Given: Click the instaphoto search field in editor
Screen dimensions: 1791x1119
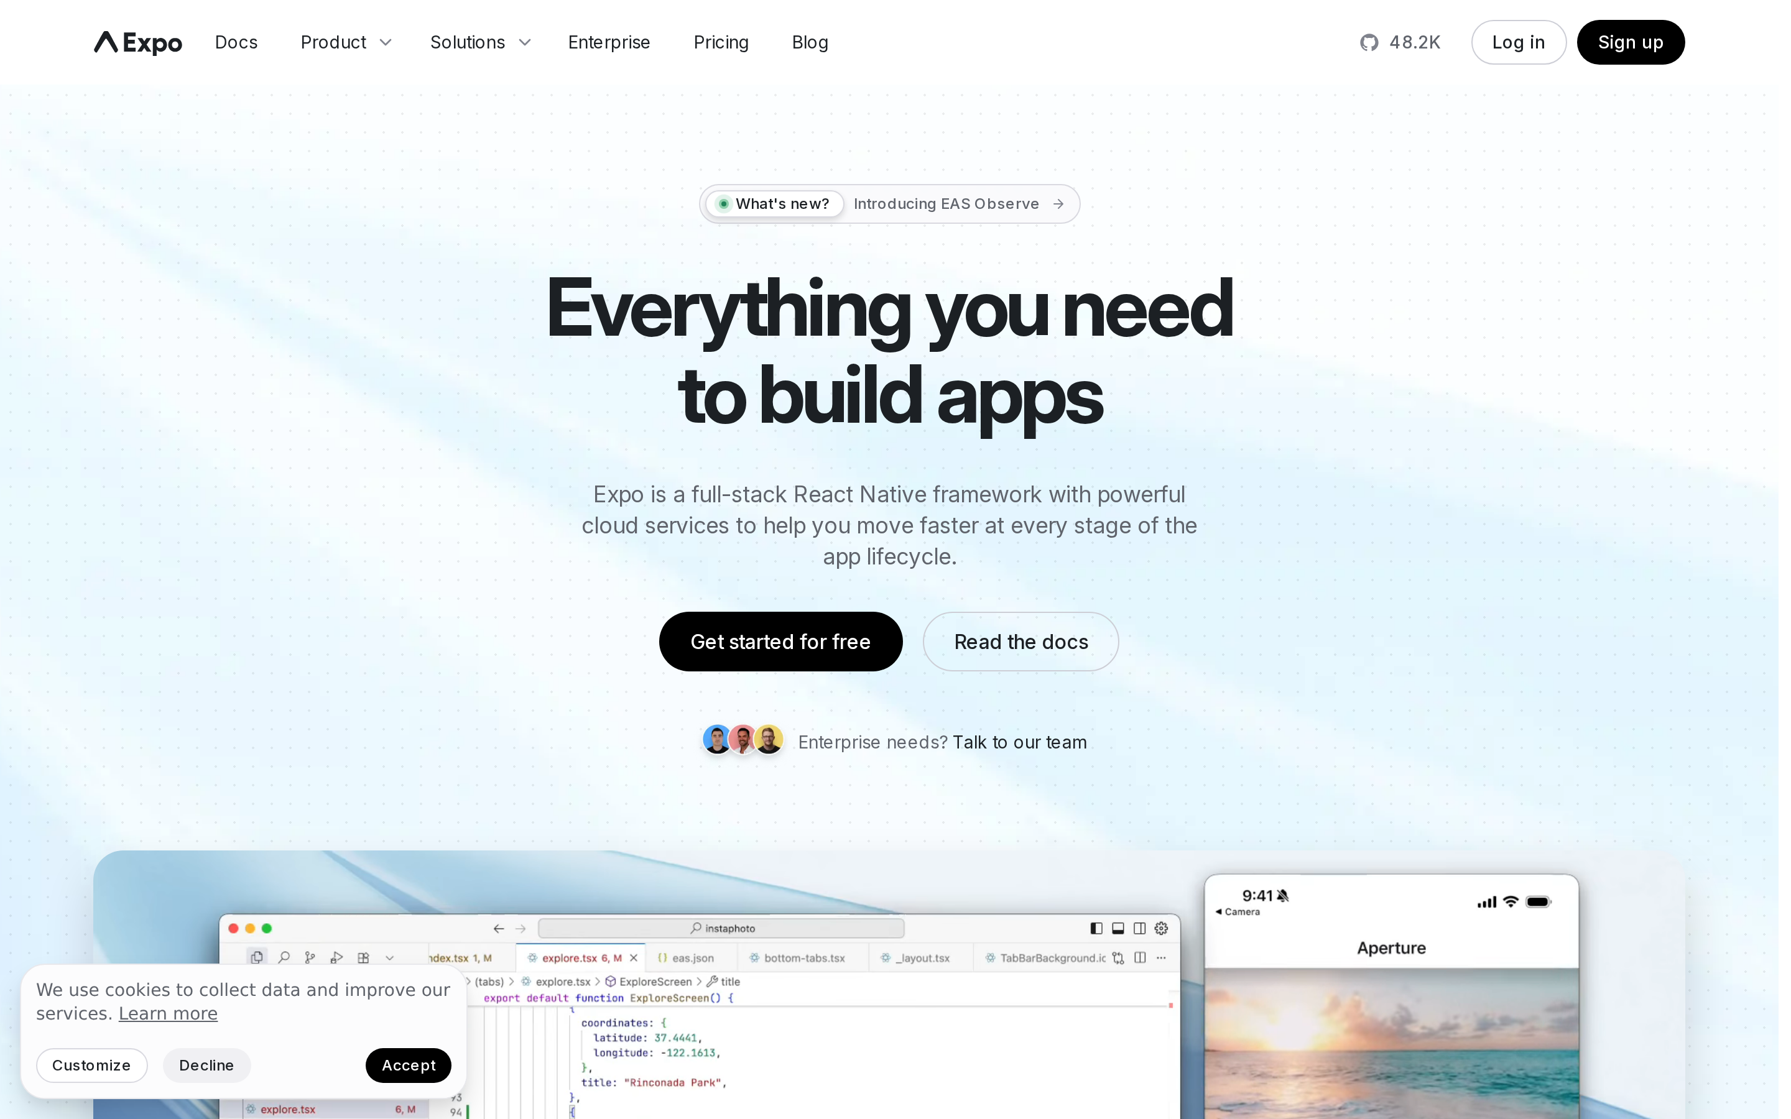Looking at the screenshot, I should click(721, 928).
